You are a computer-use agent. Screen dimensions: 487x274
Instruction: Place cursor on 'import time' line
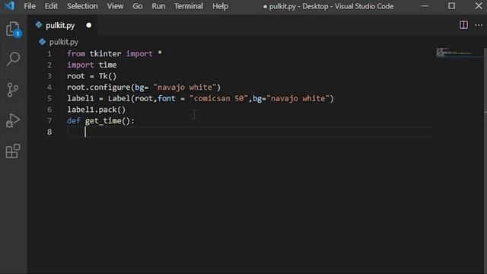click(92, 65)
